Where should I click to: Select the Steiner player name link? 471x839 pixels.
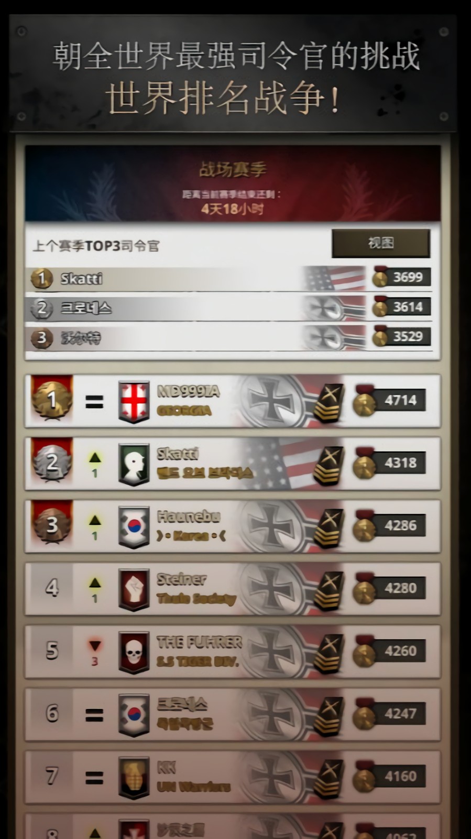point(182,579)
